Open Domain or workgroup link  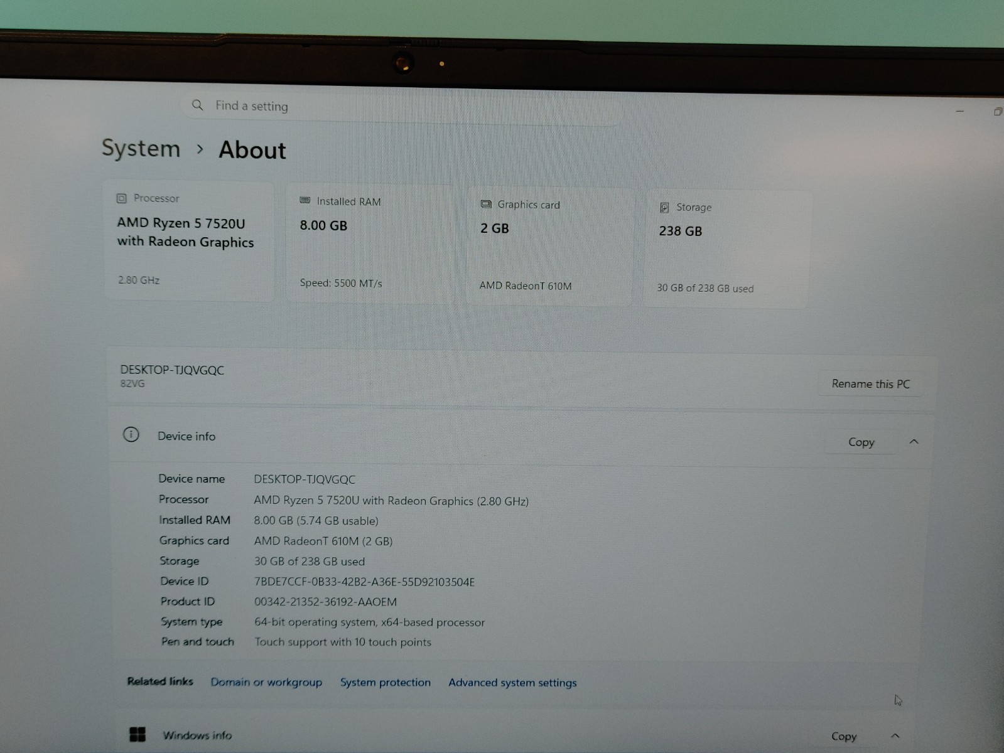click(x=266, y=682)
